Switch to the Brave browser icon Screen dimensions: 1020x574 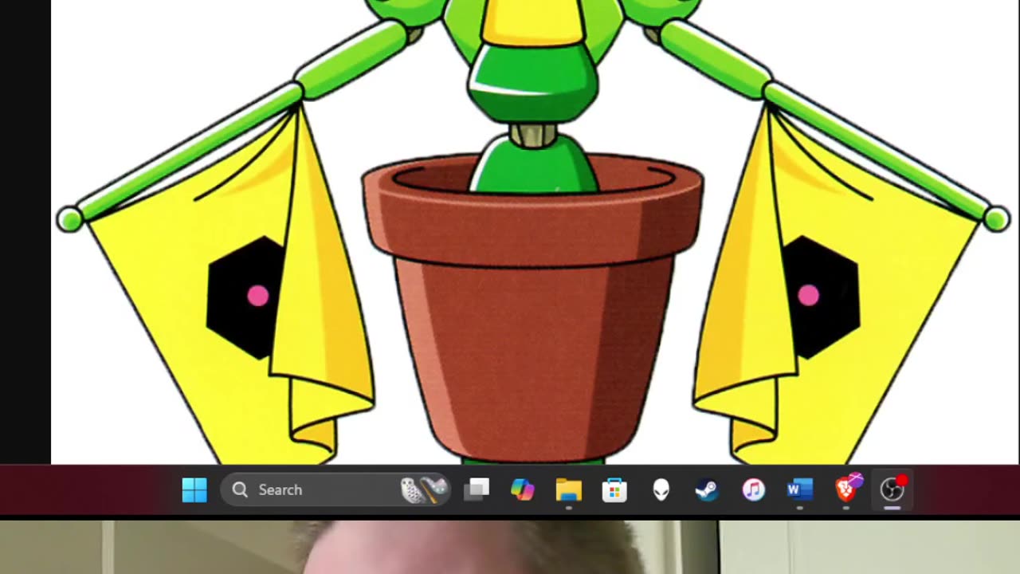[847, 489]
